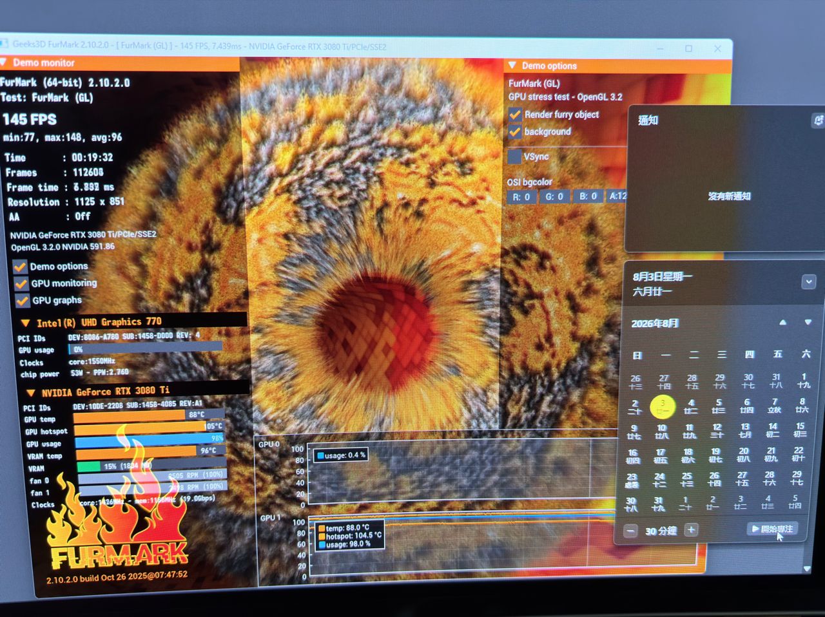Screen dimensions: 825x617
Task: Click the 'usage: 98.0 %' graph legend
Action: point(344,544)
